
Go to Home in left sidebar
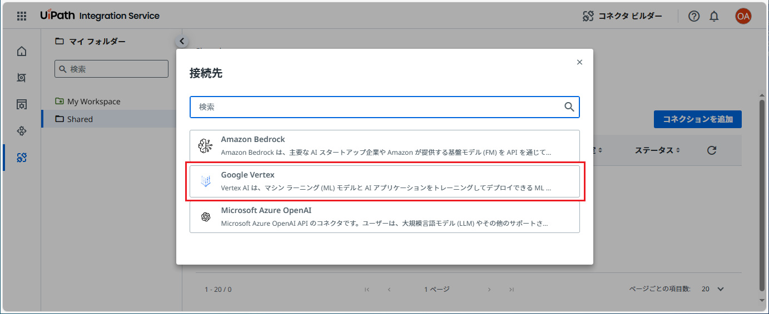click(22, 52)
